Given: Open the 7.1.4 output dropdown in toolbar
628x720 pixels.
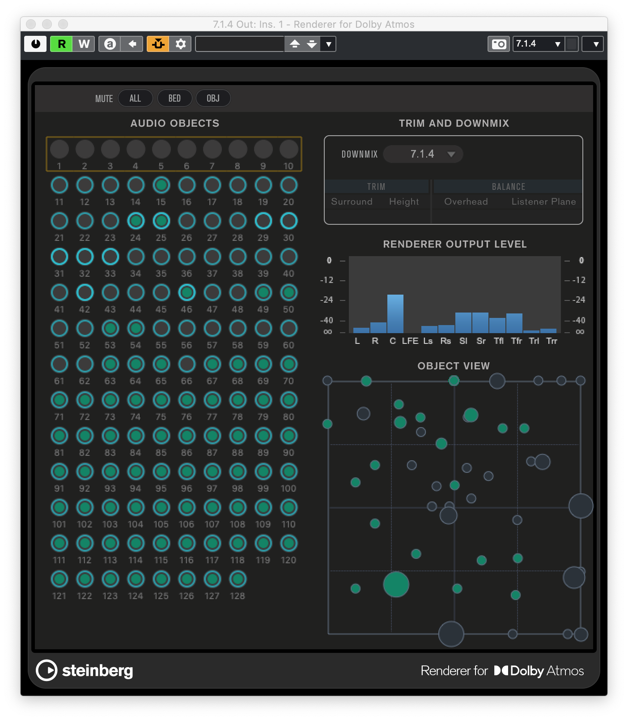Looking at the screenshot, I should coord(538,44).
